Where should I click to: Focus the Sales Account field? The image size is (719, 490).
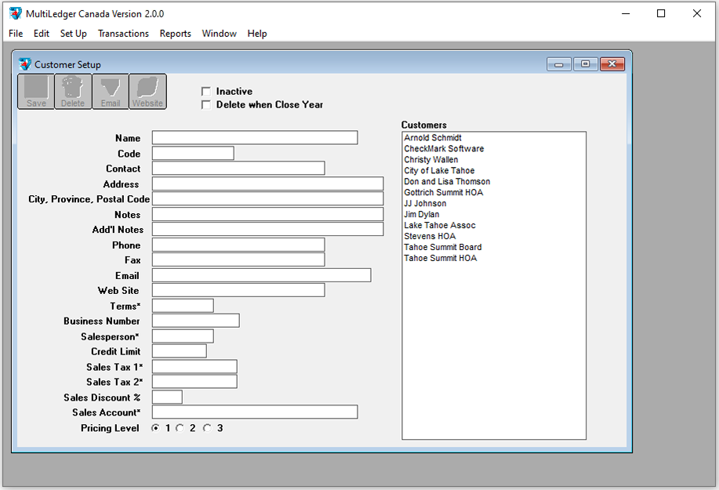pyautogui.click(x=255, y=412)
